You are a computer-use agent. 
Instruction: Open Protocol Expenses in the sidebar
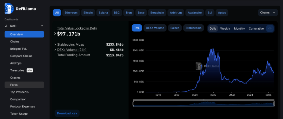tap(24, 107)
